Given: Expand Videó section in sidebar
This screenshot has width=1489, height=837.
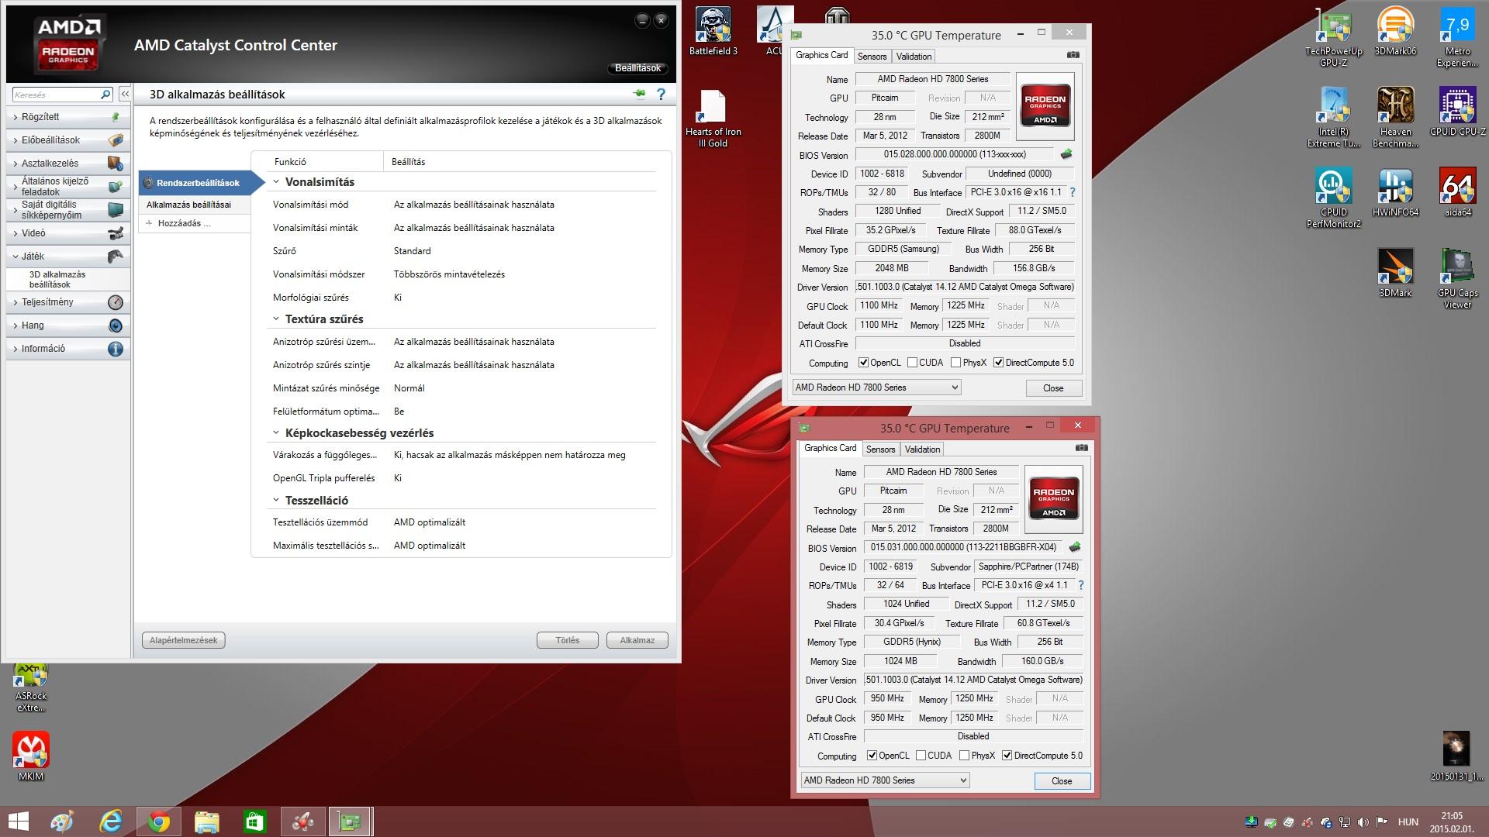Looking at the screenshot, I should coord(68,233).
